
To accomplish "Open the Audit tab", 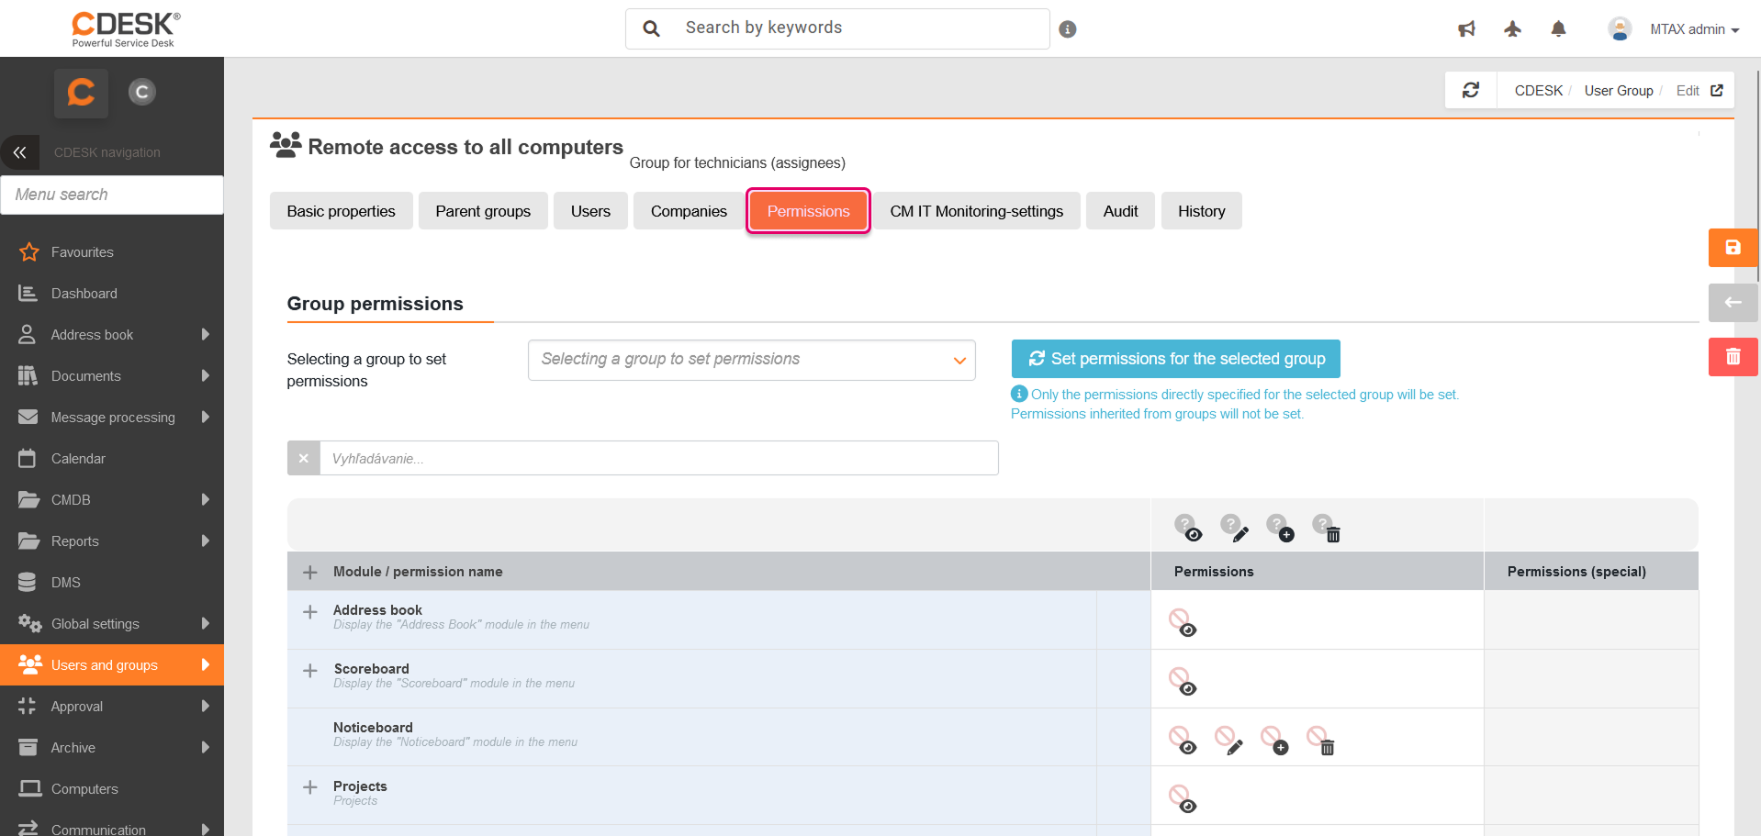I will click(1120, 211).
